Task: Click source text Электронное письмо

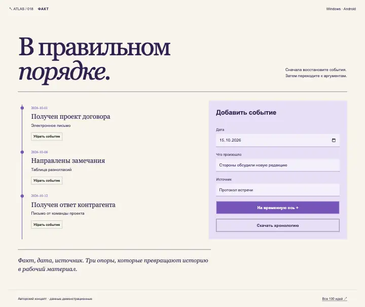Action: coord(51,125)
